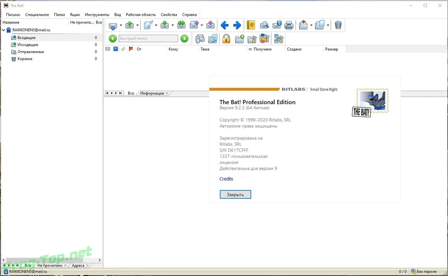This screenshot has height=276, width=448.
Task: Open the Справка menu
Action: pos(189,15)
